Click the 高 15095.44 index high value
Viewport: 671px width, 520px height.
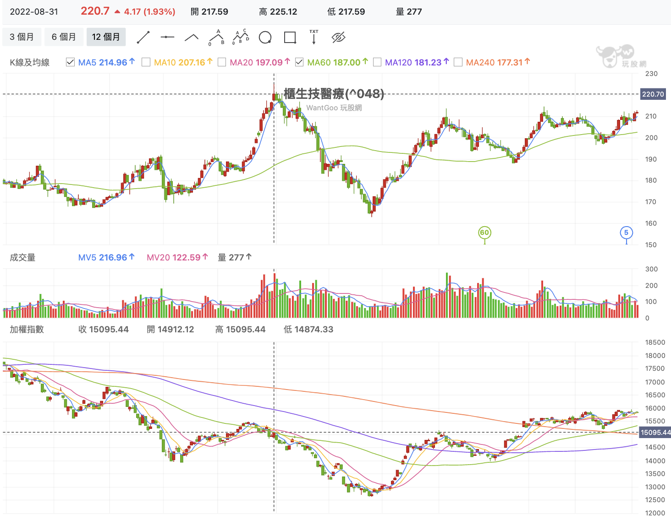241,330
